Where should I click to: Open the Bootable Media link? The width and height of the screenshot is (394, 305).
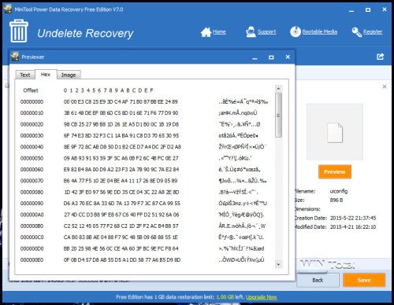point(320,31)
